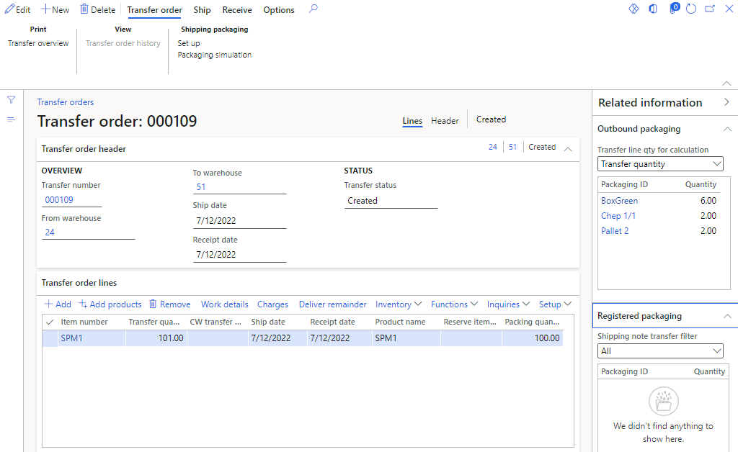Viewport: 738px width, 452px height.
Task: Click the Power Apps notification icon
Action: coord(673,9)
